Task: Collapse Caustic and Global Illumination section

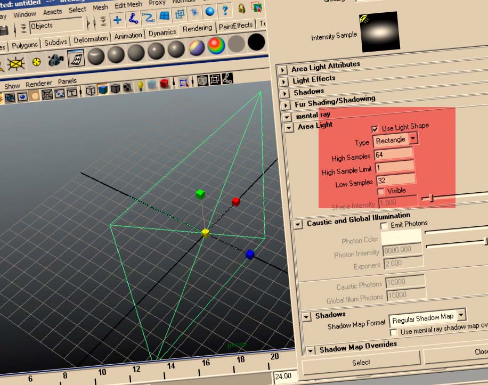Action: click(x=298, y=224)
